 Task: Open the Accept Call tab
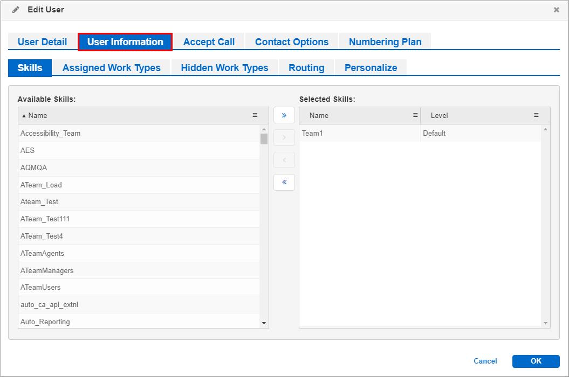click(209, 41)
